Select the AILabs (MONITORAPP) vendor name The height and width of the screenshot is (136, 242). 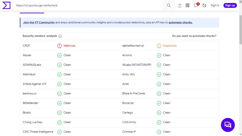137,65
